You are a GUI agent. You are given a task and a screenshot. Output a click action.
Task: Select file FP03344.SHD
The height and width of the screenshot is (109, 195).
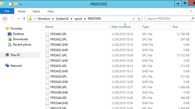pyautogui.click(x=59, y=103)
